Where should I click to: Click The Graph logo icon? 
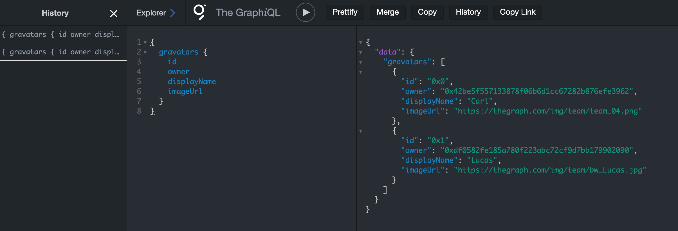click(x=200, y=12)
